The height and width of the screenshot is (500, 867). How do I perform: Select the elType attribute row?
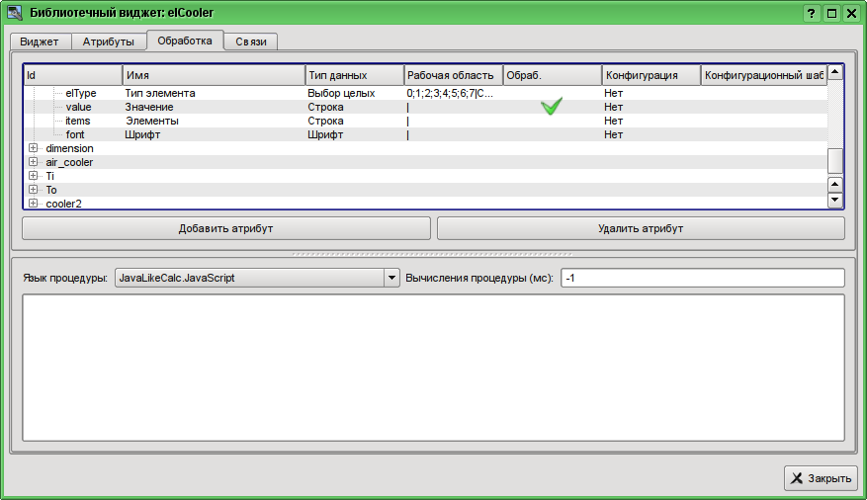point(81,93)
